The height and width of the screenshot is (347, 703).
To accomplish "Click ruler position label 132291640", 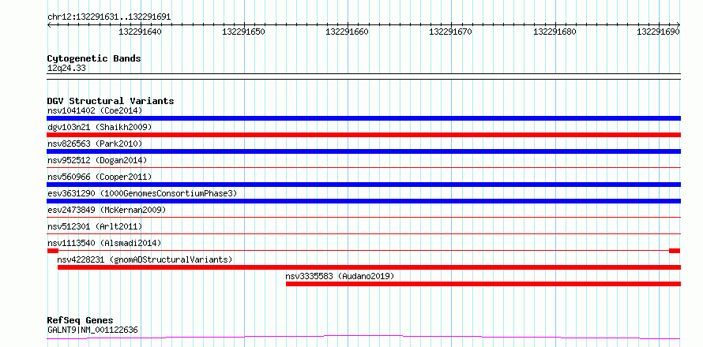I will (140, 32).
